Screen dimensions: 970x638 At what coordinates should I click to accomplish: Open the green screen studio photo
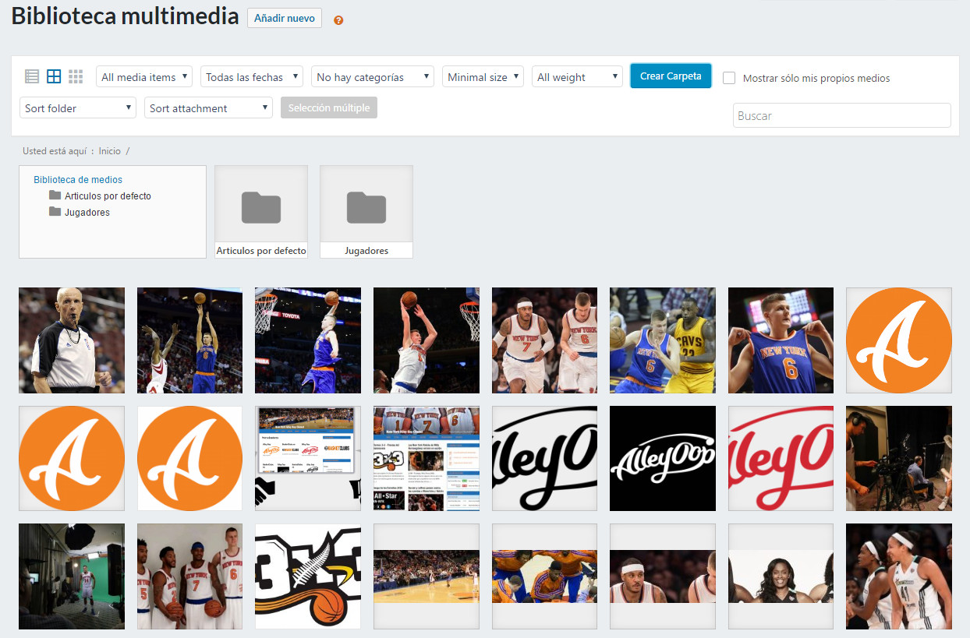(72, 576)
